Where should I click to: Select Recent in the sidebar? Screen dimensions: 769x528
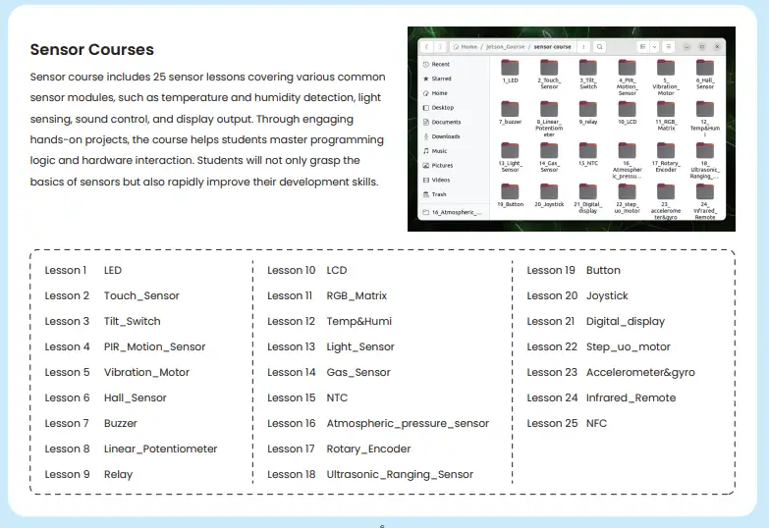coord(440,64)
